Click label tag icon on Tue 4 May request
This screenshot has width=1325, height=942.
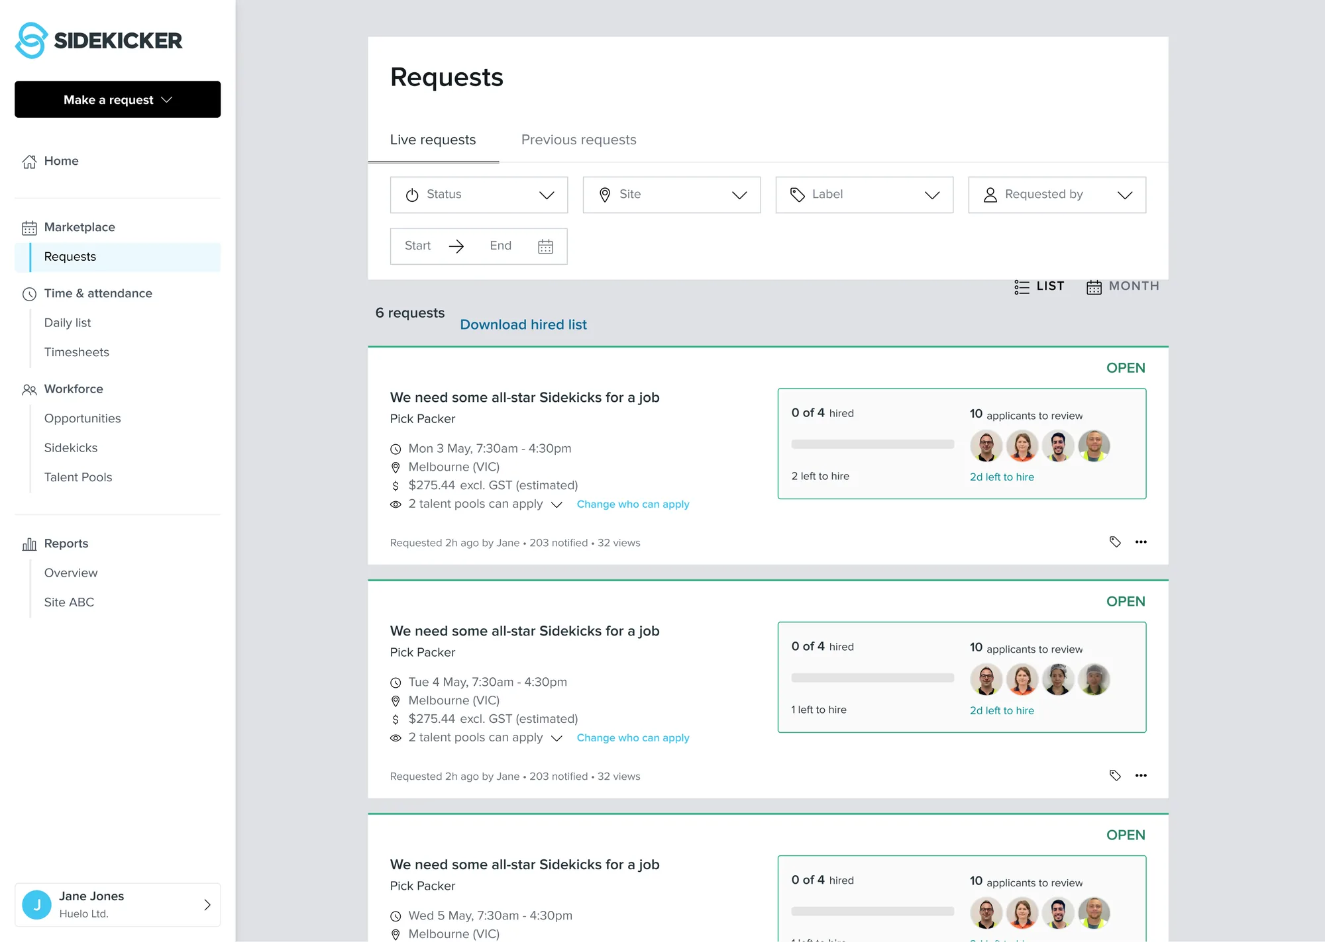coord(1115,776)
